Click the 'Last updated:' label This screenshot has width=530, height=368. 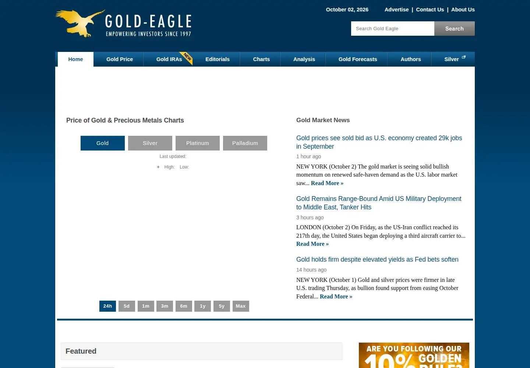point(173,156)
